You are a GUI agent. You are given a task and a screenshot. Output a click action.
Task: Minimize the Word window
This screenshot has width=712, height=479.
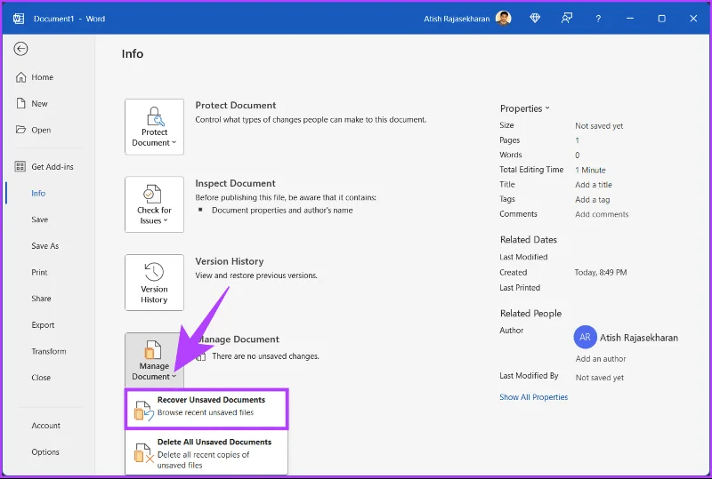630,19
